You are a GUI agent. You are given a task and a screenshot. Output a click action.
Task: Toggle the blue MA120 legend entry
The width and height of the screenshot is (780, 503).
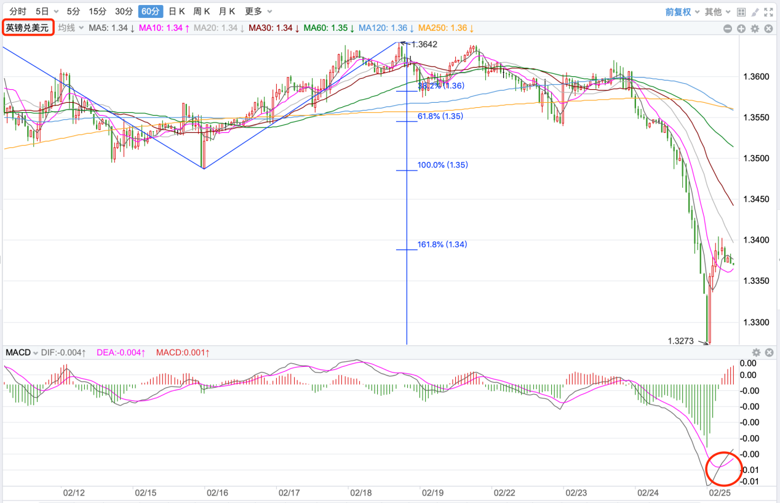386,28
